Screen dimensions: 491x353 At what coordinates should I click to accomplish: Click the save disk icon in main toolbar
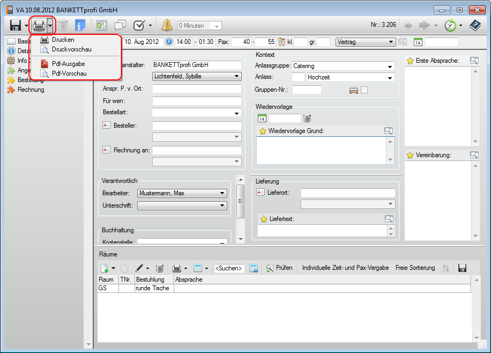pos(15,25)
